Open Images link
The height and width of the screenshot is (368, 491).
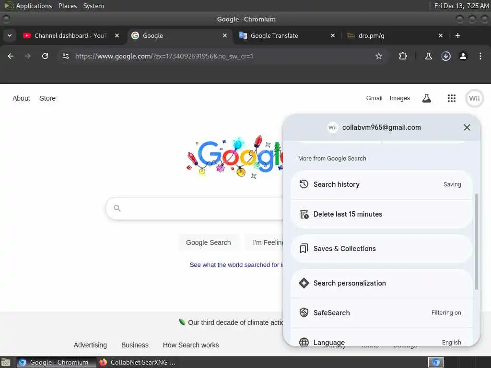pos(399,98)
